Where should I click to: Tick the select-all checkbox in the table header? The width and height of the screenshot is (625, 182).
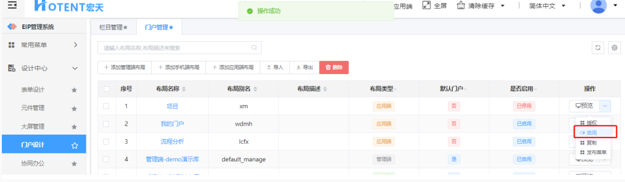click(107, 89)
